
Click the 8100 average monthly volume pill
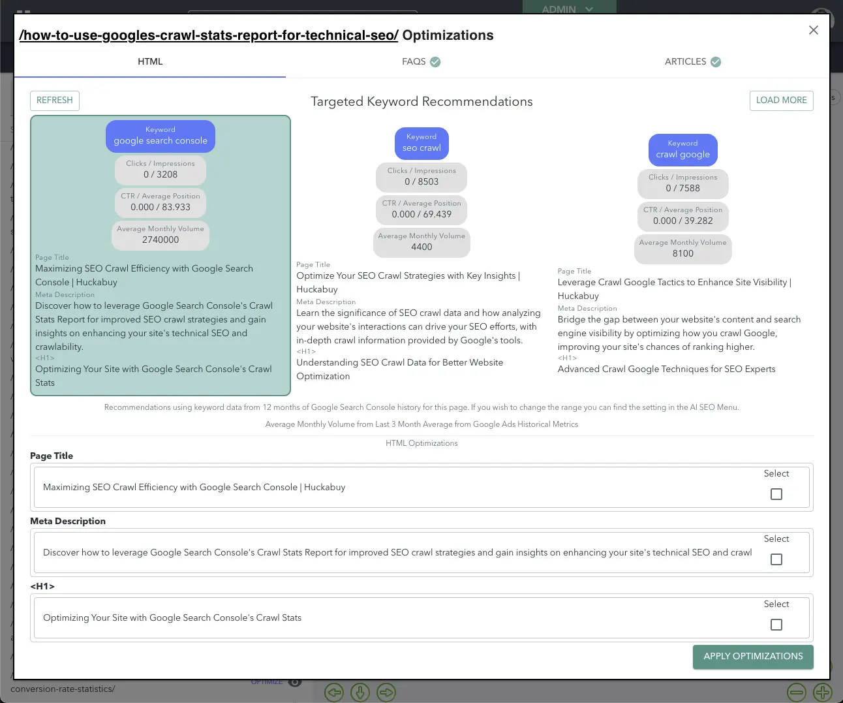[682, 248]
